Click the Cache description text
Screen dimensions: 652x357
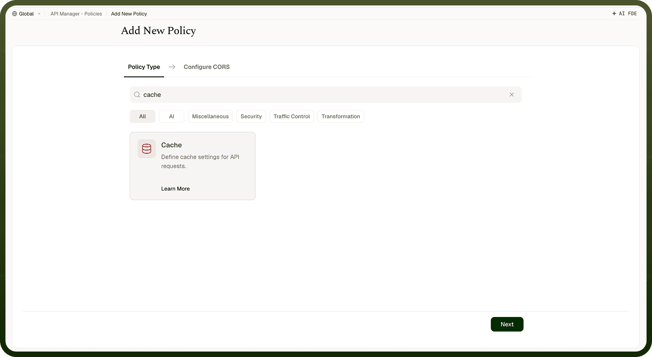tap(200, 161)
